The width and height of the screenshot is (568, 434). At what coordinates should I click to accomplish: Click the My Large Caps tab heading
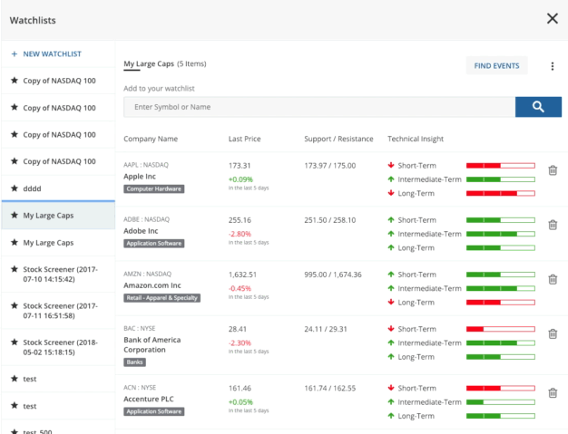pos(148,63)
